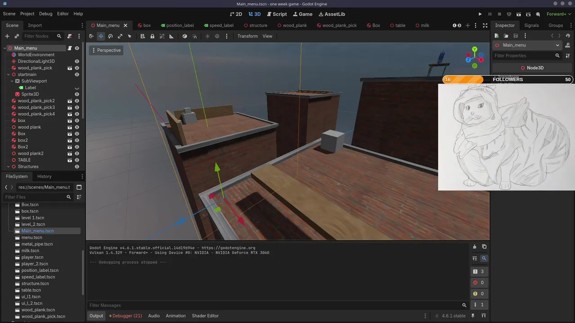Toggle warning messages filter in Output
Screen dimensions: 575x323
479,294
